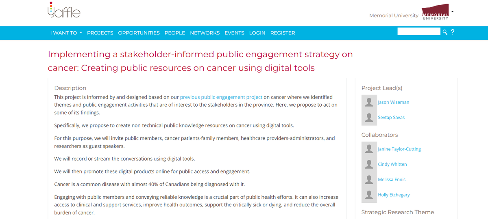
Task: Click the question mark help icon
Action: 453,32
